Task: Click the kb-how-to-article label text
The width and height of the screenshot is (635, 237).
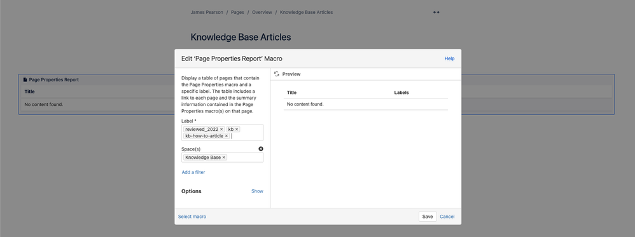Action: (204, 136)
